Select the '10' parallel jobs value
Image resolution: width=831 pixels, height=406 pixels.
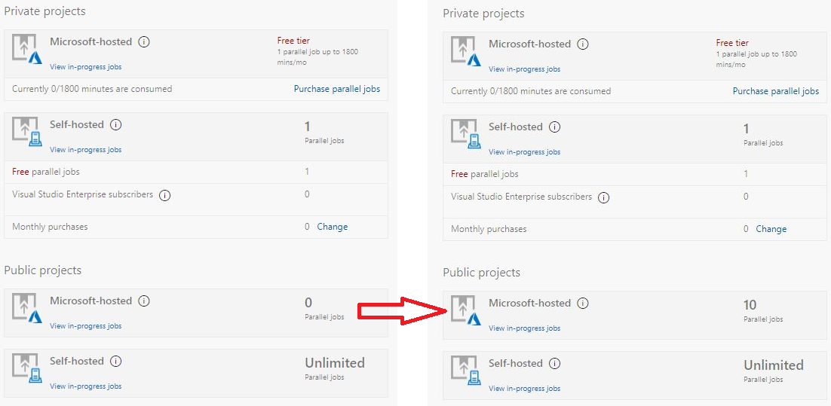[750, 305]
